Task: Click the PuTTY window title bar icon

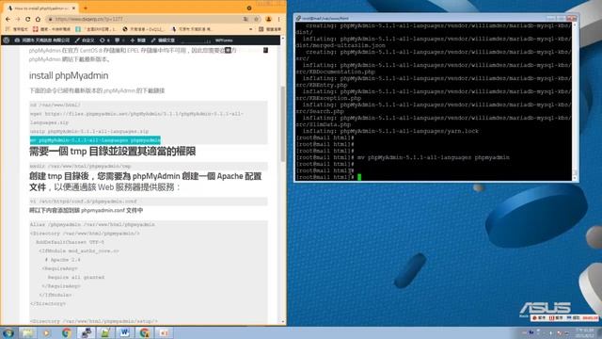Action: point(298,18)
